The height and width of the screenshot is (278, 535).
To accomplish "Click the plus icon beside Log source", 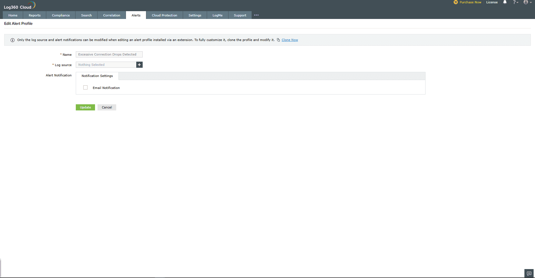I will 139,65.
